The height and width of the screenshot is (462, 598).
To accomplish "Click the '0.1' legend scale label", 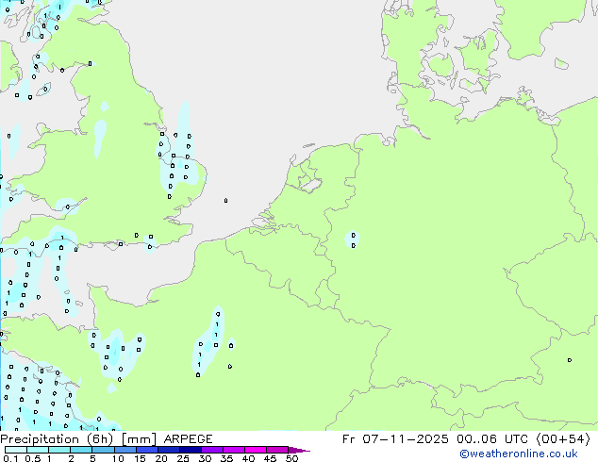I will pos(10,458).
